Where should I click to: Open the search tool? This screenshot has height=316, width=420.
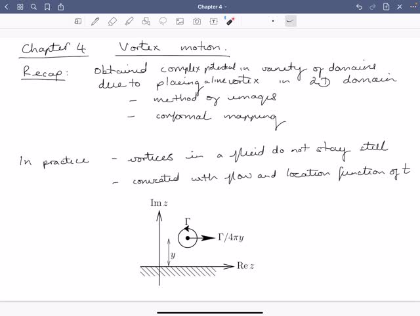pyautogui.click(x=33, y=7)
